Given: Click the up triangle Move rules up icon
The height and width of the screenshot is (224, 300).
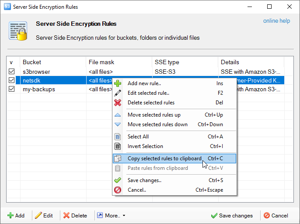Looking at the screenshot, I should point(118,115).
